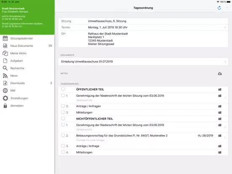Open Meine Akten files icon
This screenshot has height=174, width=232.
coord(5,53)
